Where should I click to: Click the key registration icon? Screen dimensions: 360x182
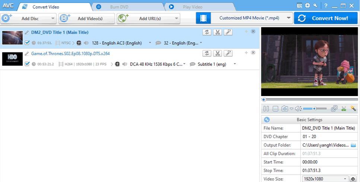click(315, 5)
